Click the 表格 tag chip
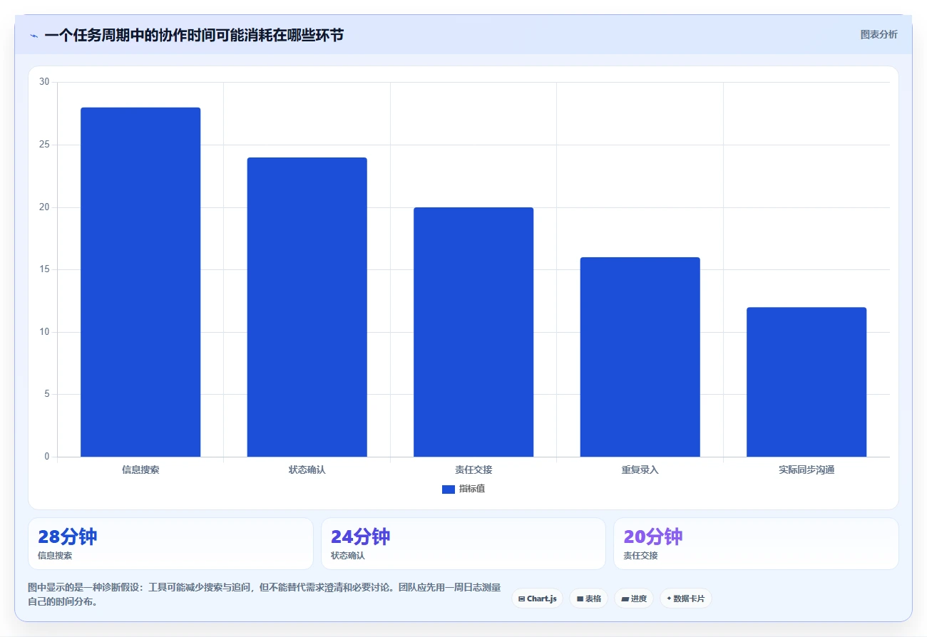The height and width of the screenshot is (637, 927). [x=588, y=599]
